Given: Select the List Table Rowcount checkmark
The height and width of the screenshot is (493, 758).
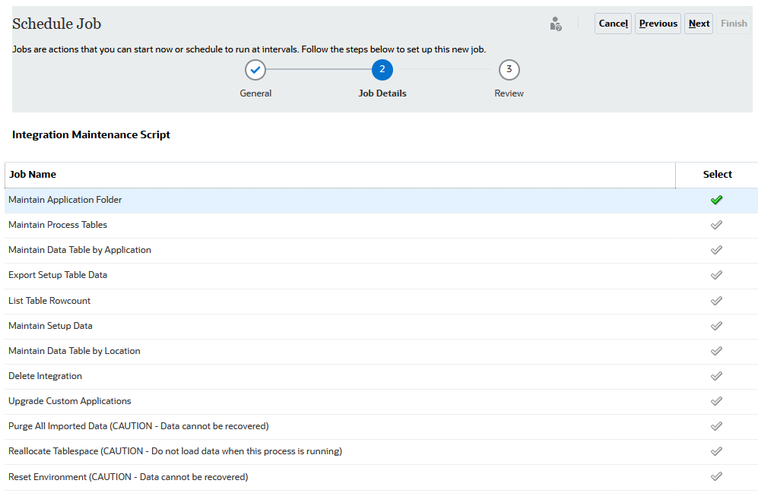Looking at the screenshot, I should coord(716,301).
